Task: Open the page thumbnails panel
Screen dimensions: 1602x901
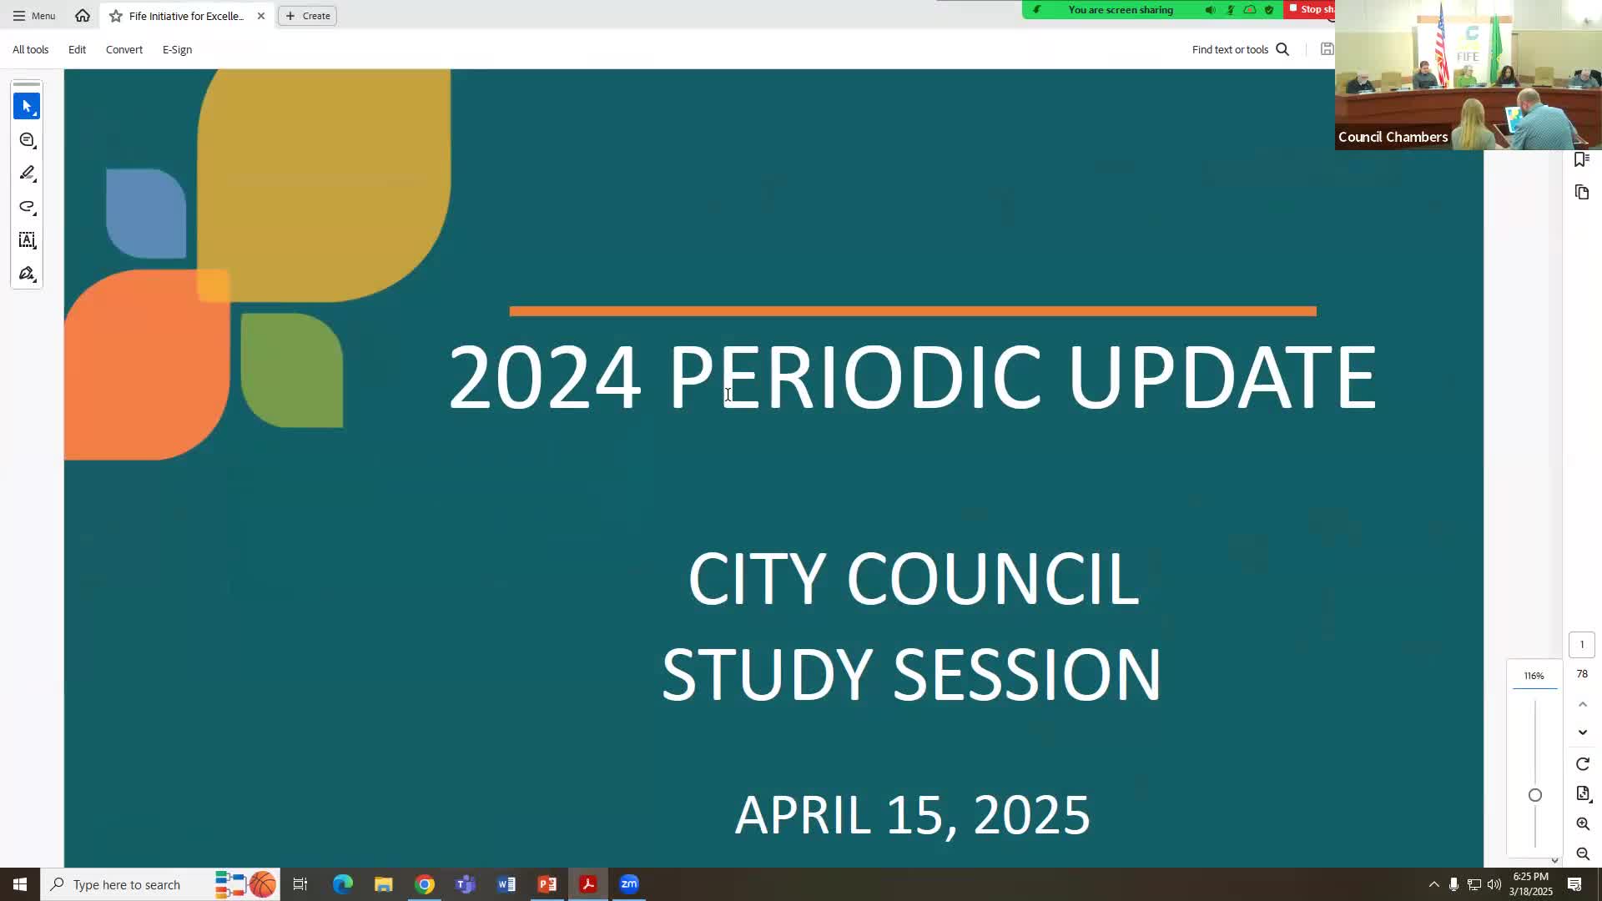Action: click(x=1582, y=193)
